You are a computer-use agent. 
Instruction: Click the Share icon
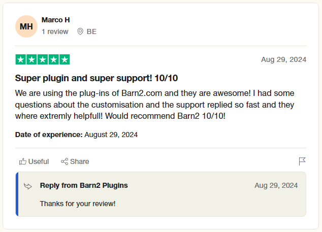[65, 161]
